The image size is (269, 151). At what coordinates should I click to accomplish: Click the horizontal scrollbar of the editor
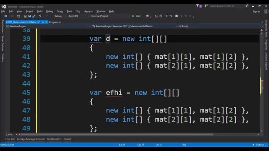coord(139,135)
